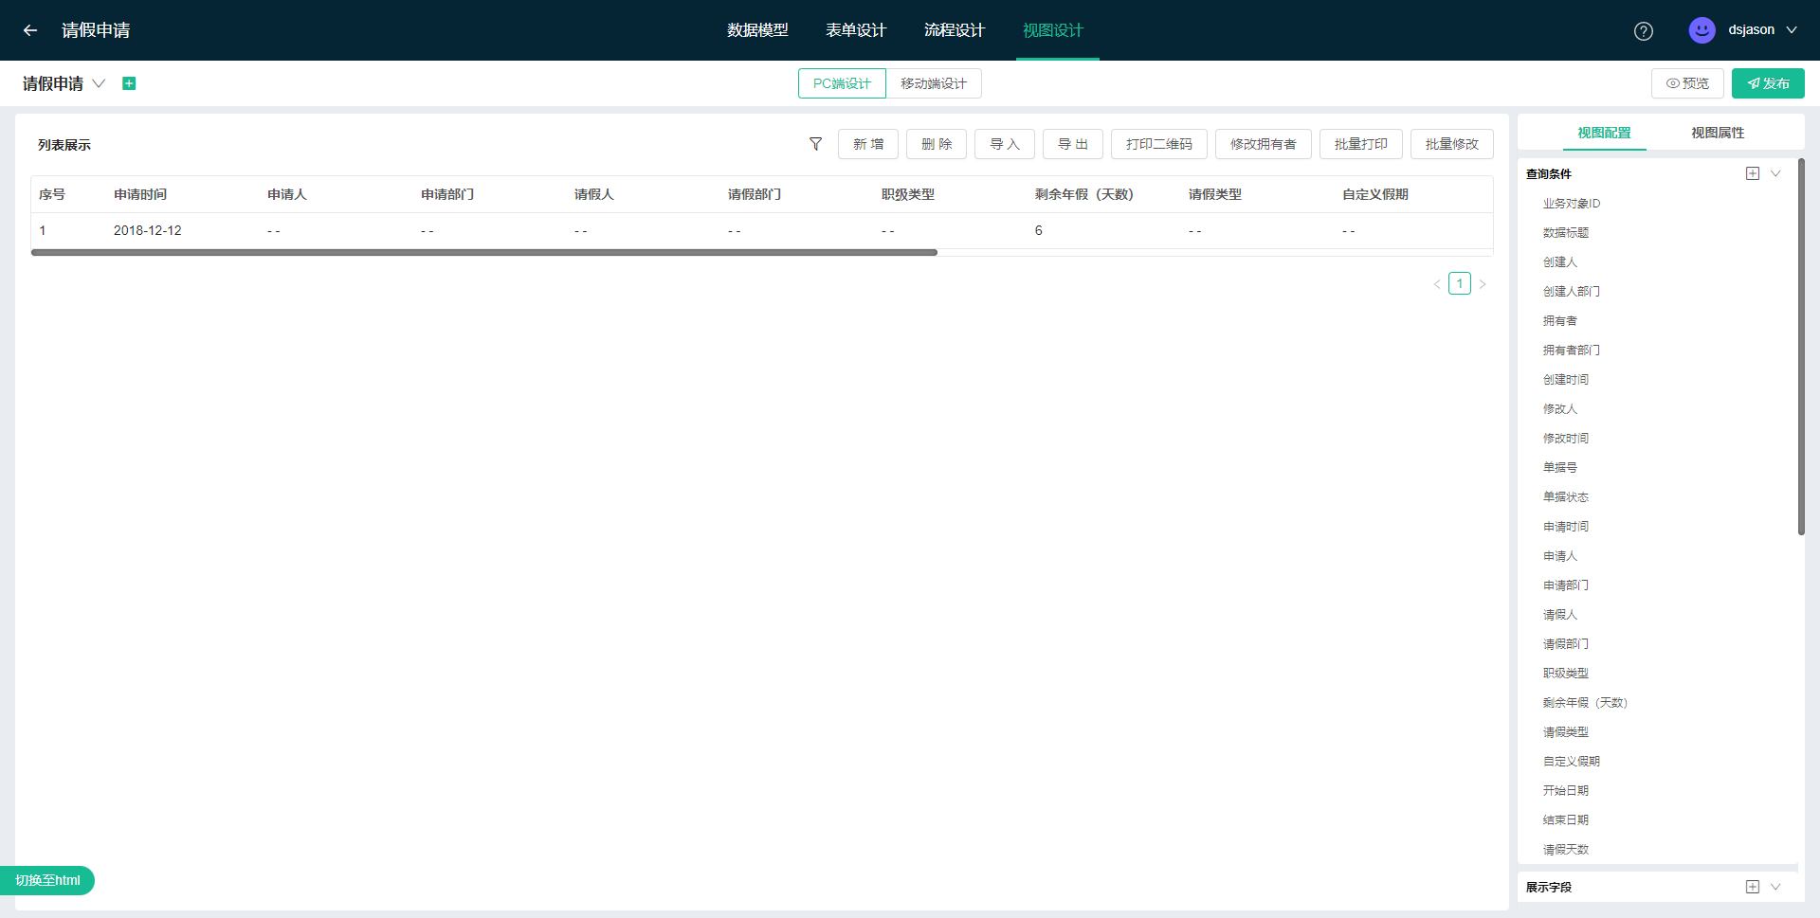Add a display field with plus icon
Viewport: 1820px width, 918px height.
[1753, 887]
